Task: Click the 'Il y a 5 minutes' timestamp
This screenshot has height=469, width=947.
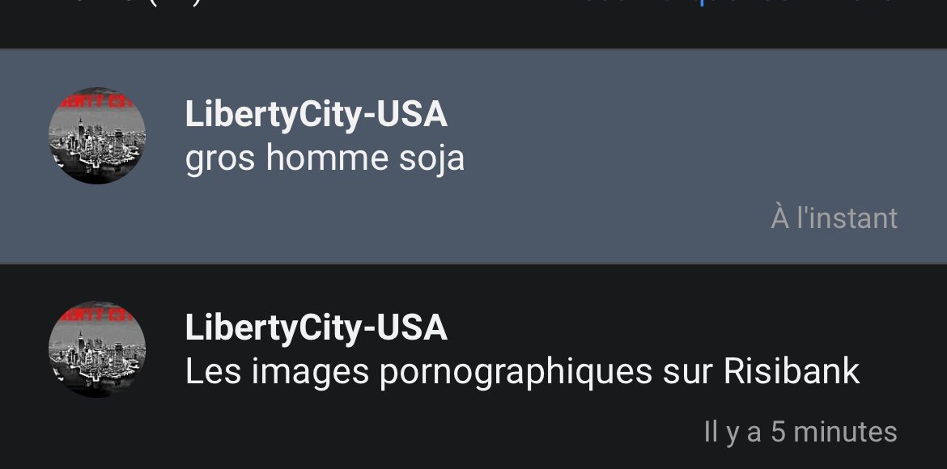Action: (x=800, y=432)
